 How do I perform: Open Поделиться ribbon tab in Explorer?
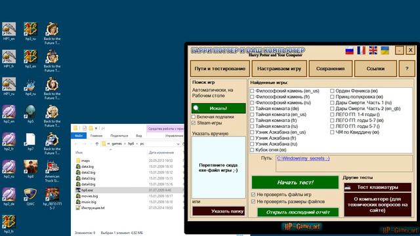tap(119, 136)
